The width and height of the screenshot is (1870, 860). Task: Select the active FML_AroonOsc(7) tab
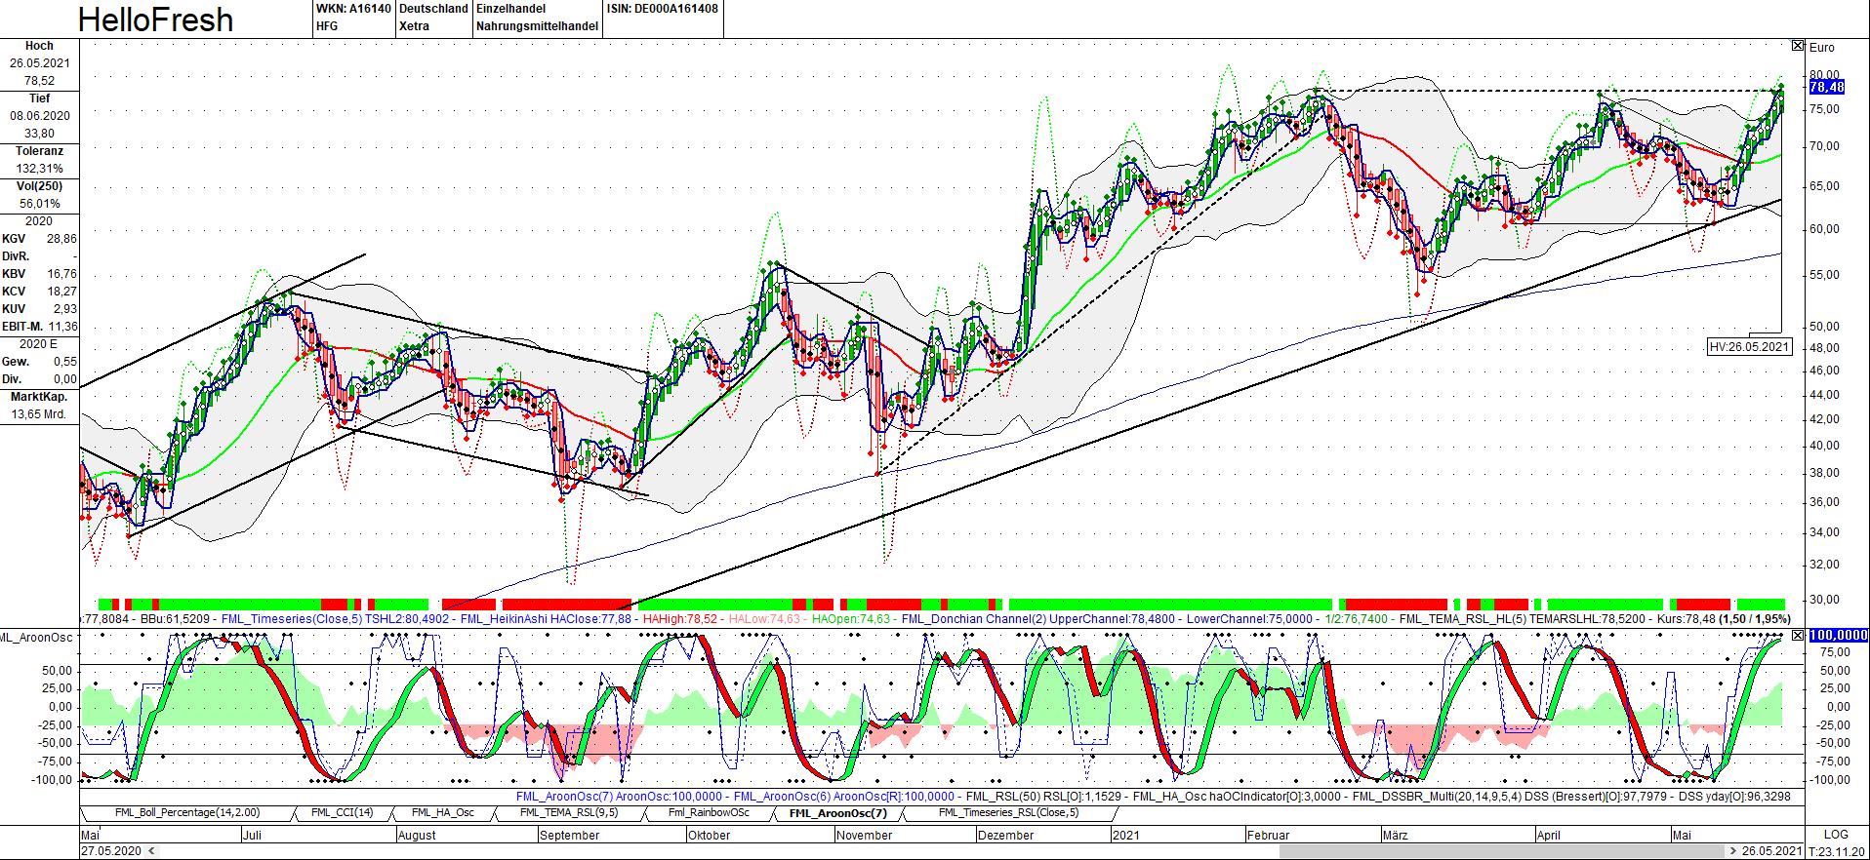[837, 813]
